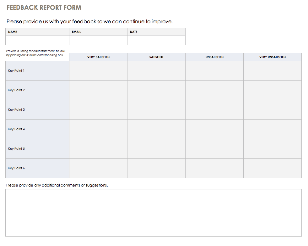Viewport: 308px width, 246px height.
Task: Select the Very Unsatisfied column header
Action: point(272,57)
